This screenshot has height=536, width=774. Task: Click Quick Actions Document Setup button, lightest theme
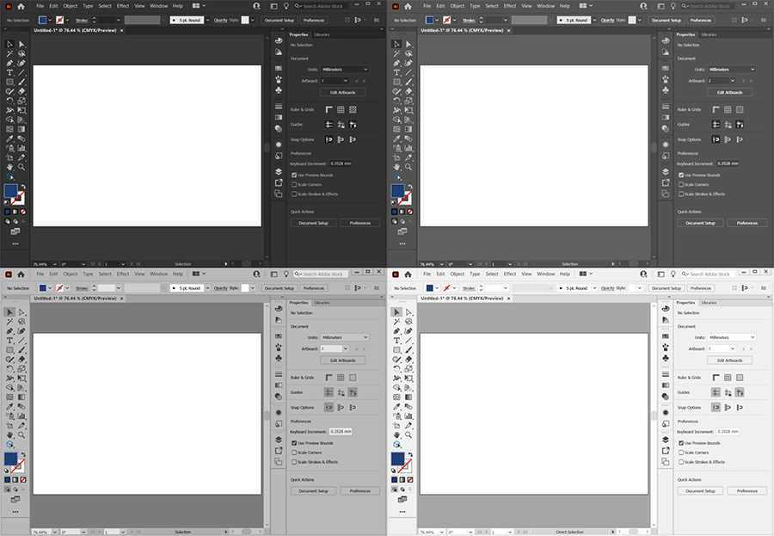[x=699, y=490]
